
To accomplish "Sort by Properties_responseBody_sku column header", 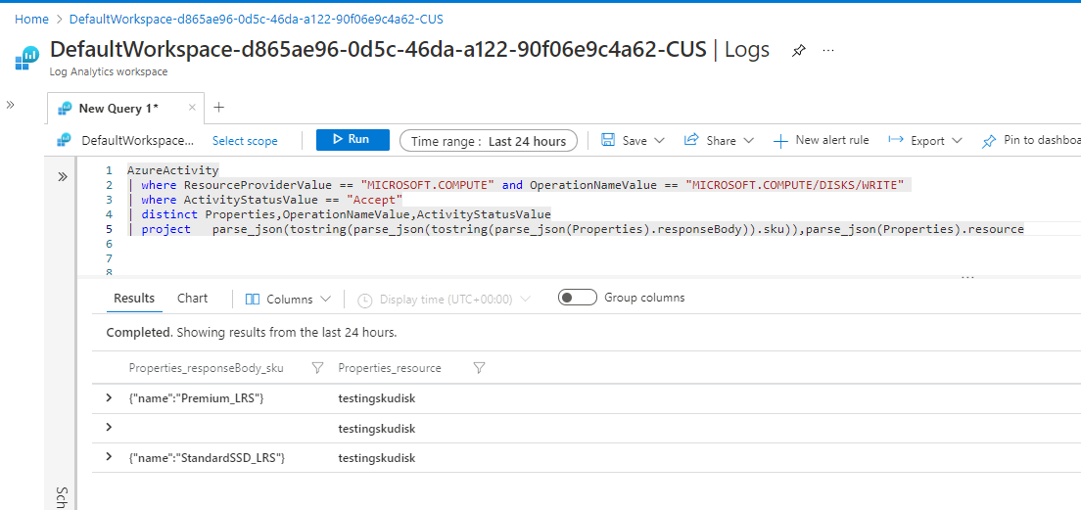I will (x=206, y=368).
